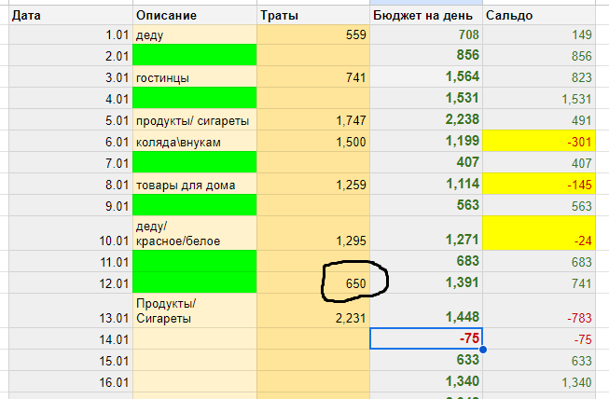Image resolution: width=609 pixels, height=399 pixels.
Task: Click the empty description cell for 15.01
Action: (x=195, y=360)
